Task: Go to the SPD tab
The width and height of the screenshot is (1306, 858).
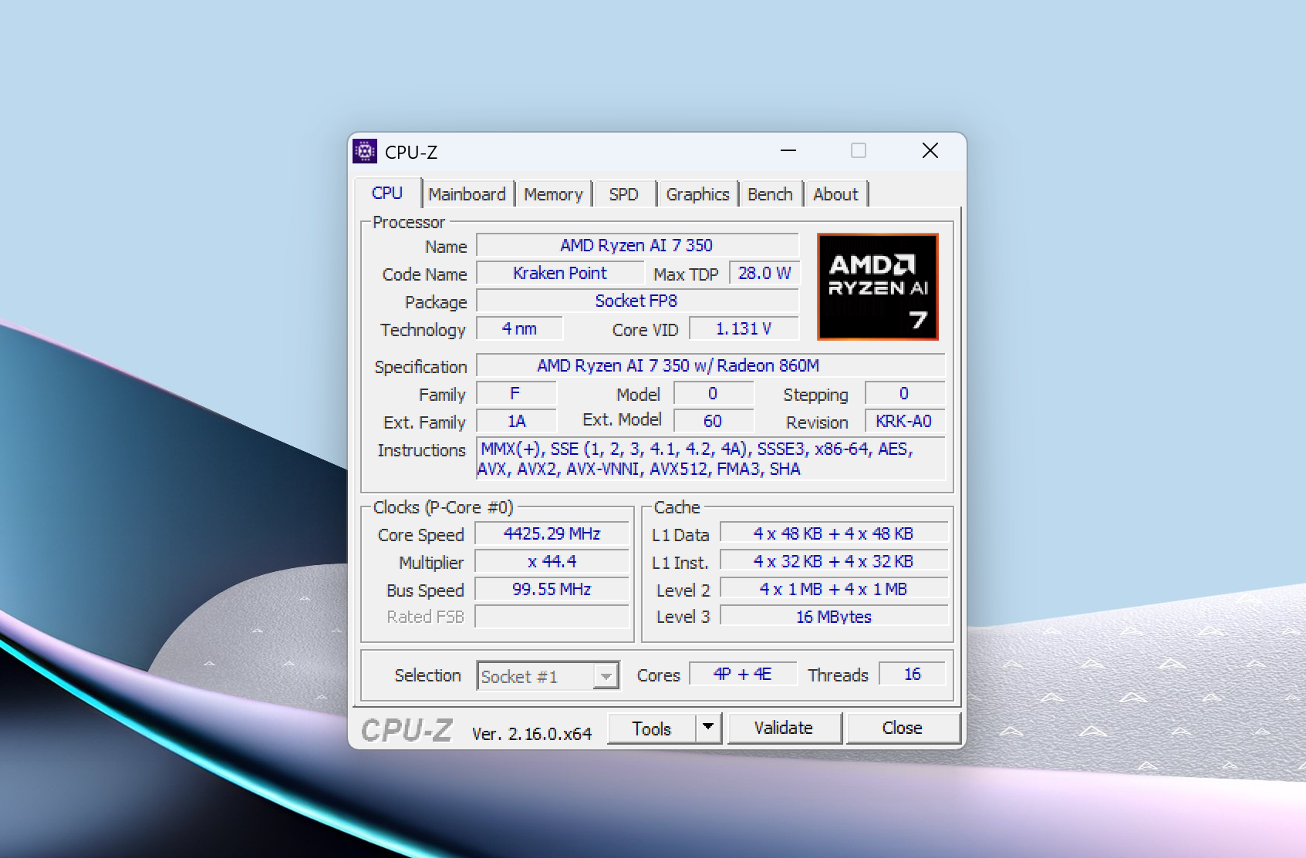Action: (x=624, y=194)
